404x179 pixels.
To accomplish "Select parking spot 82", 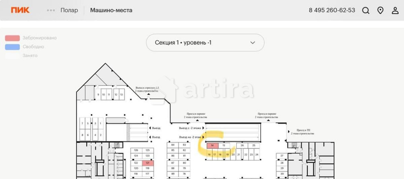I will [x=184, y=150].
